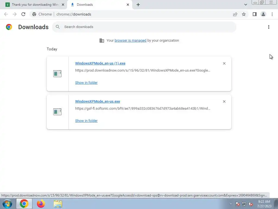Viewport: 278px width, 209px height.
Task: Click the gsf-fl.softonic.com source URL
Action: (143, 108)
